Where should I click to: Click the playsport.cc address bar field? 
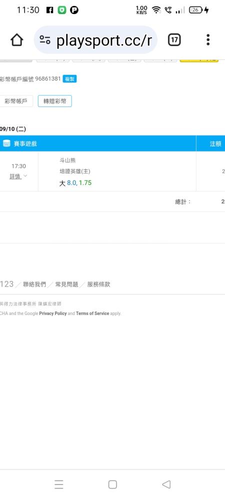95,40
